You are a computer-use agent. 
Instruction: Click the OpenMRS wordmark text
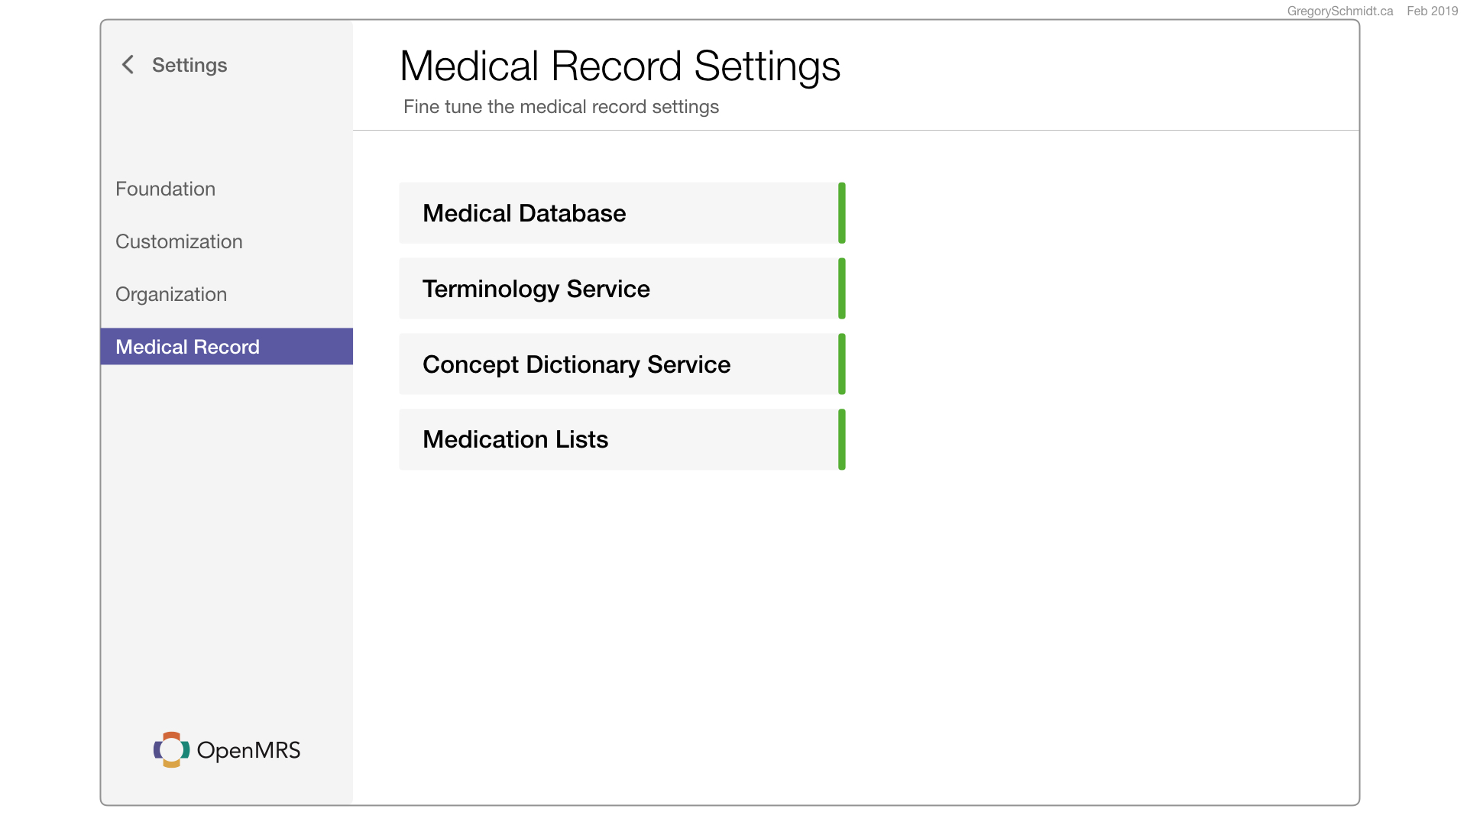coord(248,750)
